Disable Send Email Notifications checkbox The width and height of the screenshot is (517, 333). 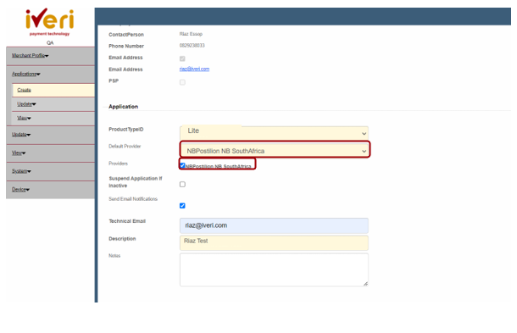[x=182, y=206]
